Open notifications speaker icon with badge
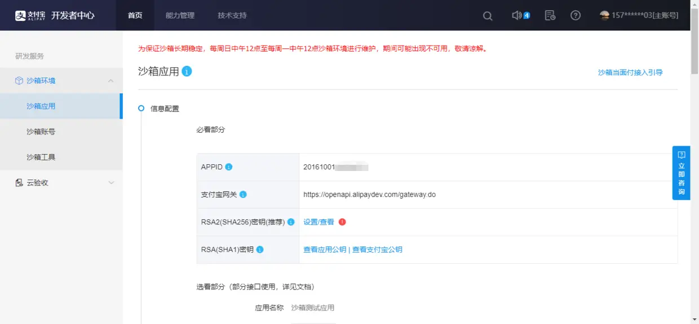The width and height of the screenshot is (699, 324). point(520,15)
